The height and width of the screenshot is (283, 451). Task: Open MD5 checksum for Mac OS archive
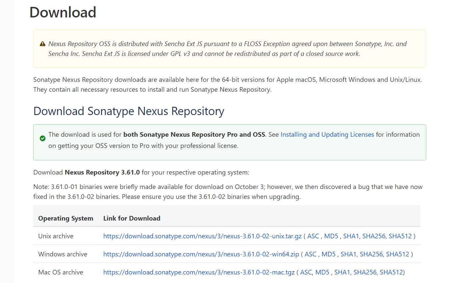pyautogui.click(x=322, y=272)
